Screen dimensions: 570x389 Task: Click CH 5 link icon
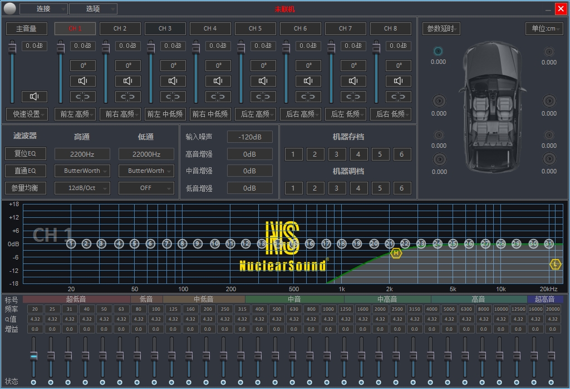(x=263, y=97)
